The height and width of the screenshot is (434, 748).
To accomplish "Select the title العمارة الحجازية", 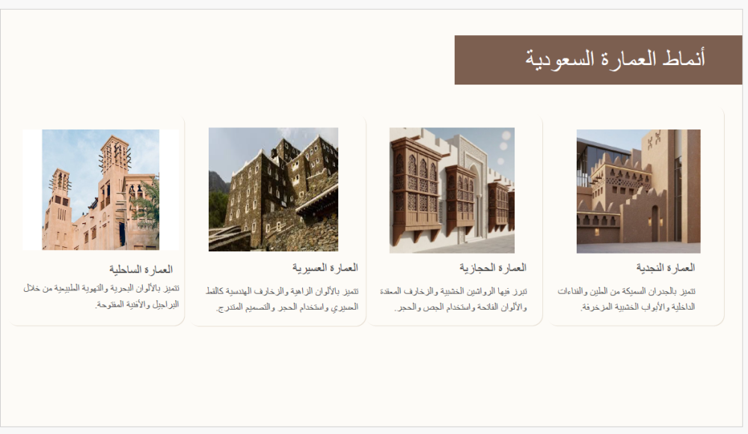I will (493, 268).
